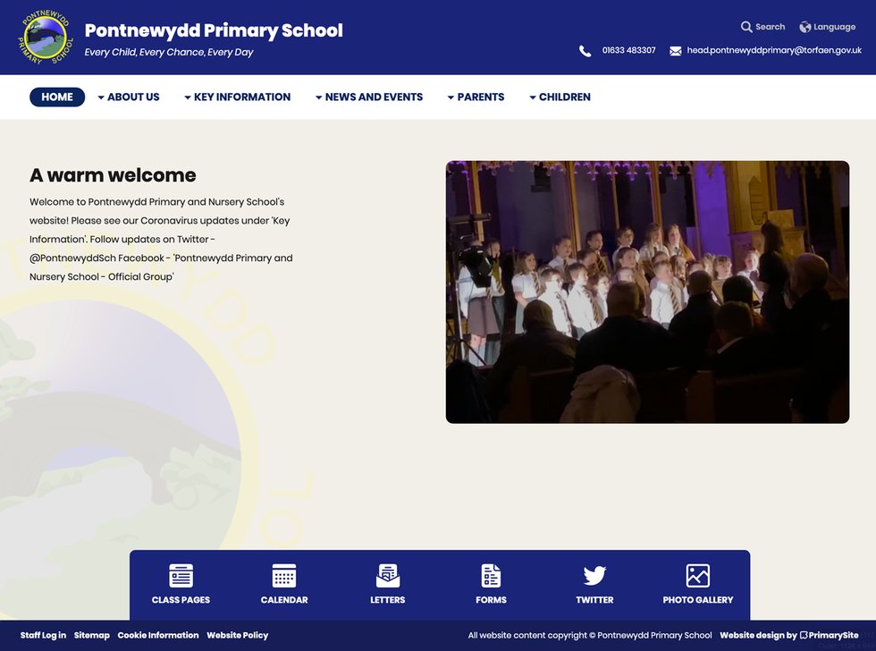The height and width of the screenshot is (651, 876).
Task: Open the Forms document icon
Action: 491,576
